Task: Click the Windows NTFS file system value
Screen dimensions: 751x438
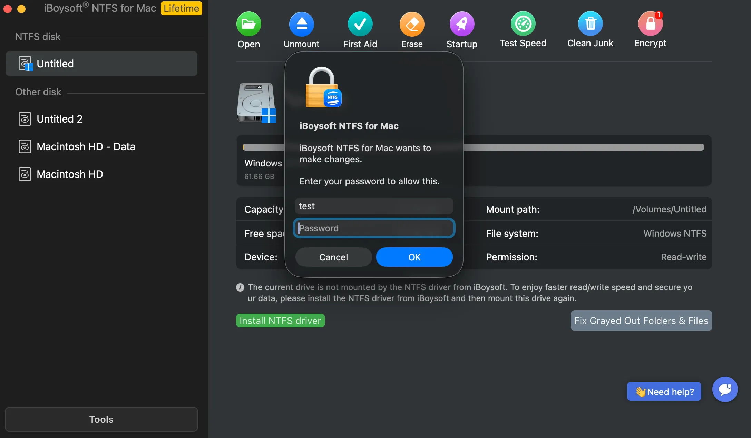Action: 675,234
